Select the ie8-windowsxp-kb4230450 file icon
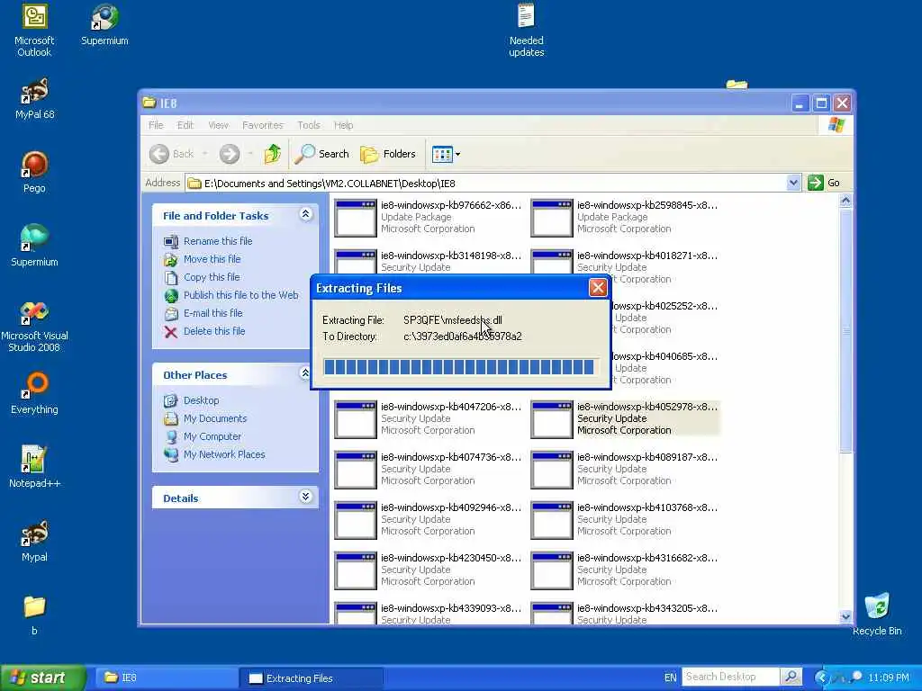Image resolution: width=922 pixels, height=691 pixels. (355, 570)
